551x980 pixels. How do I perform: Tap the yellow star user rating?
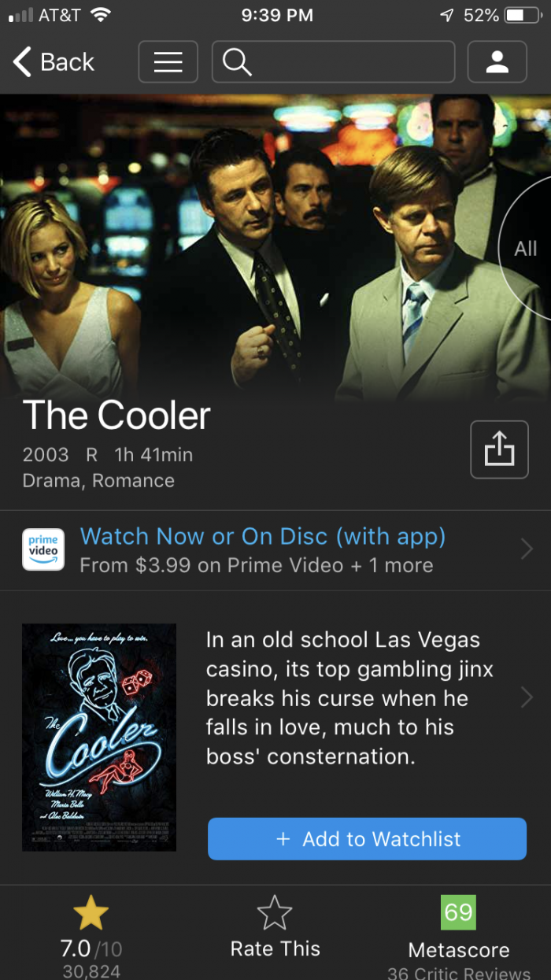click(x=91, y=914)
